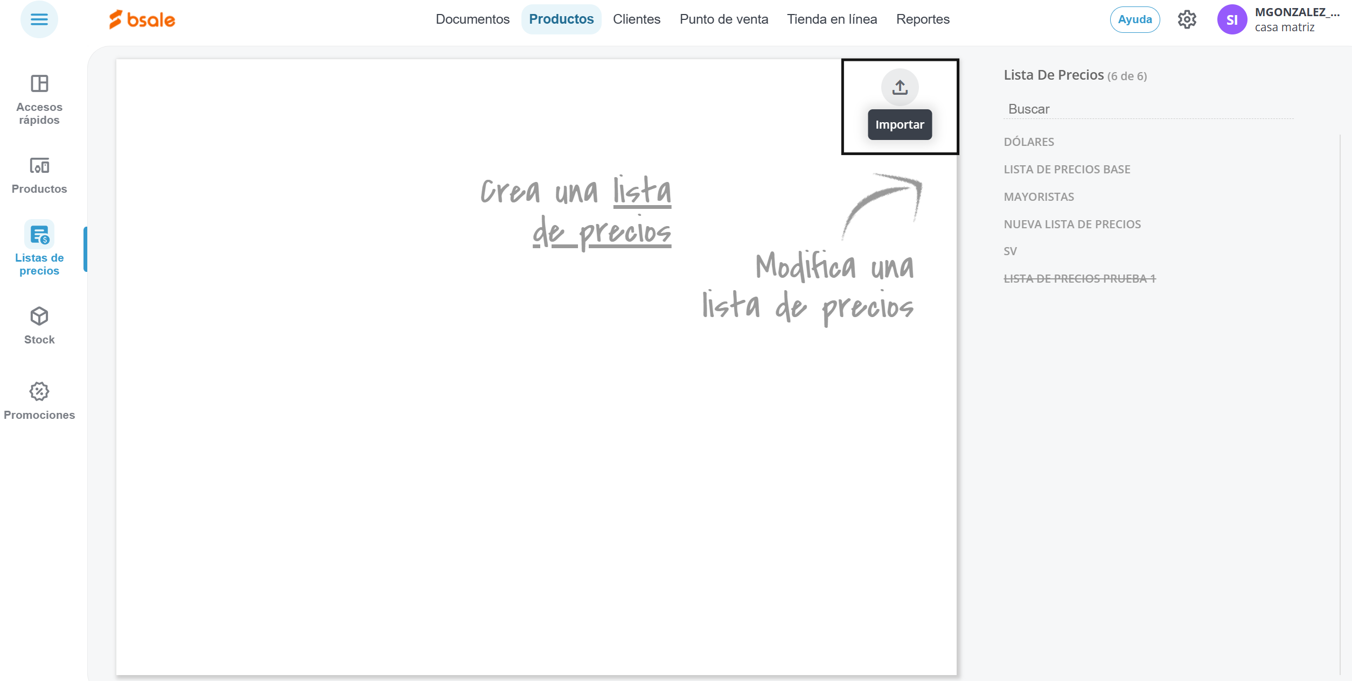
Task: Open the Tienda en línea menu
Action: (x=832, y=19)
